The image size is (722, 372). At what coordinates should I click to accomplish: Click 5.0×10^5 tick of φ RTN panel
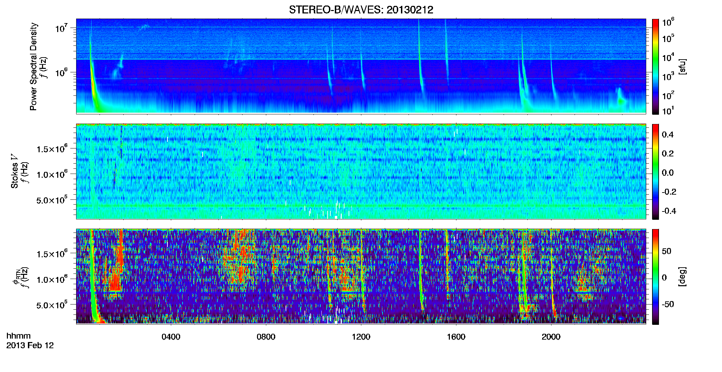[x=52, y=305]
